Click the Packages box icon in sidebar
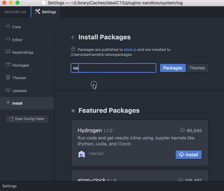The width and height of the screenshot is (224, 191). coord(8,64)
